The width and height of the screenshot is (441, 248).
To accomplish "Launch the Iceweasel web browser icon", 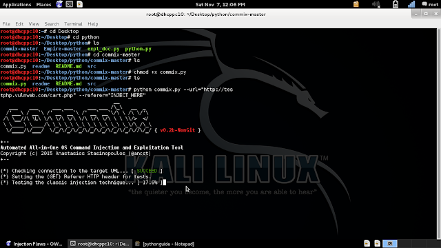I will [59, 4].
